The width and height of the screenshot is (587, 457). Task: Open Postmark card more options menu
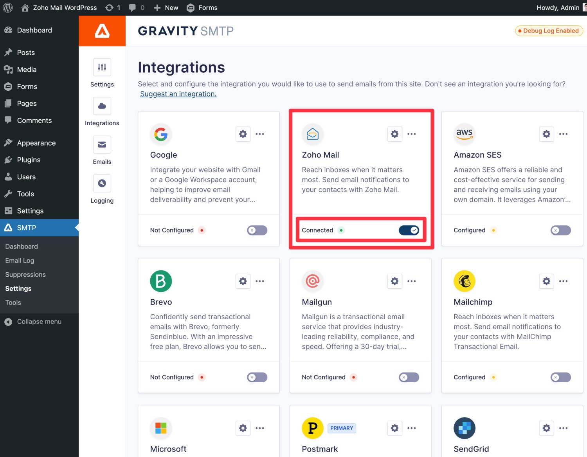click(412, 428)
